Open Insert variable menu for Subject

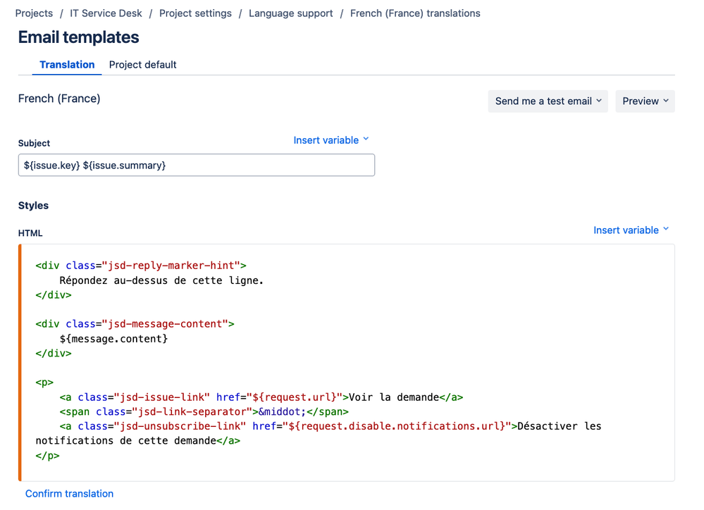pyautogui.click(x=331, y=140)
